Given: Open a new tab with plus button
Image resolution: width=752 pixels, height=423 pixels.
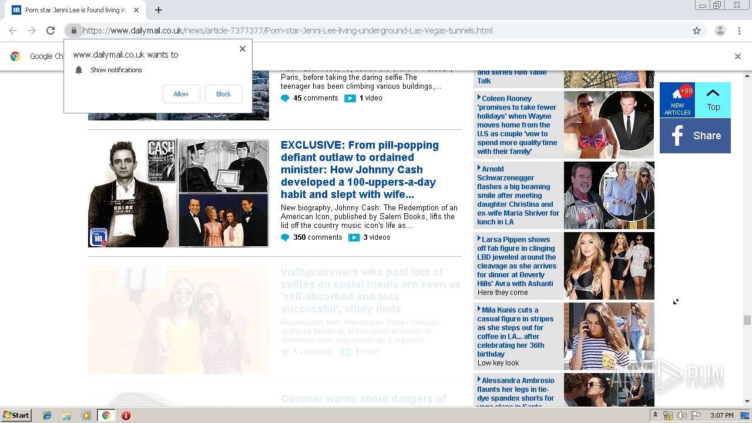Looking at the screenshot, I should coord(159,10).
